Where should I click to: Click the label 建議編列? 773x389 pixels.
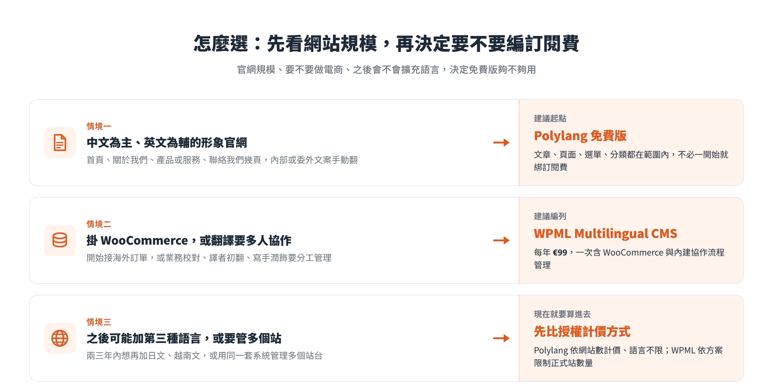(x=550, y=216)
